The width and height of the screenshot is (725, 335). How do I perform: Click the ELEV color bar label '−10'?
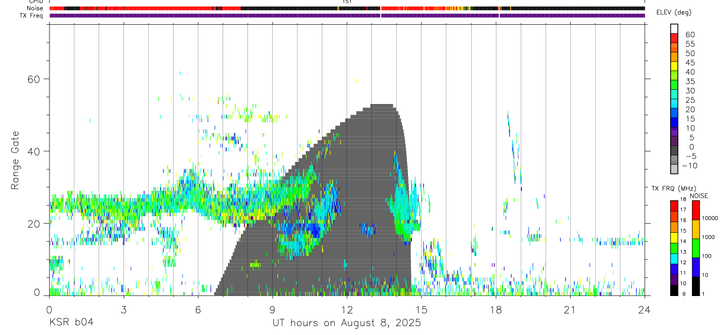pyautogui.click(x=690, y=166)
